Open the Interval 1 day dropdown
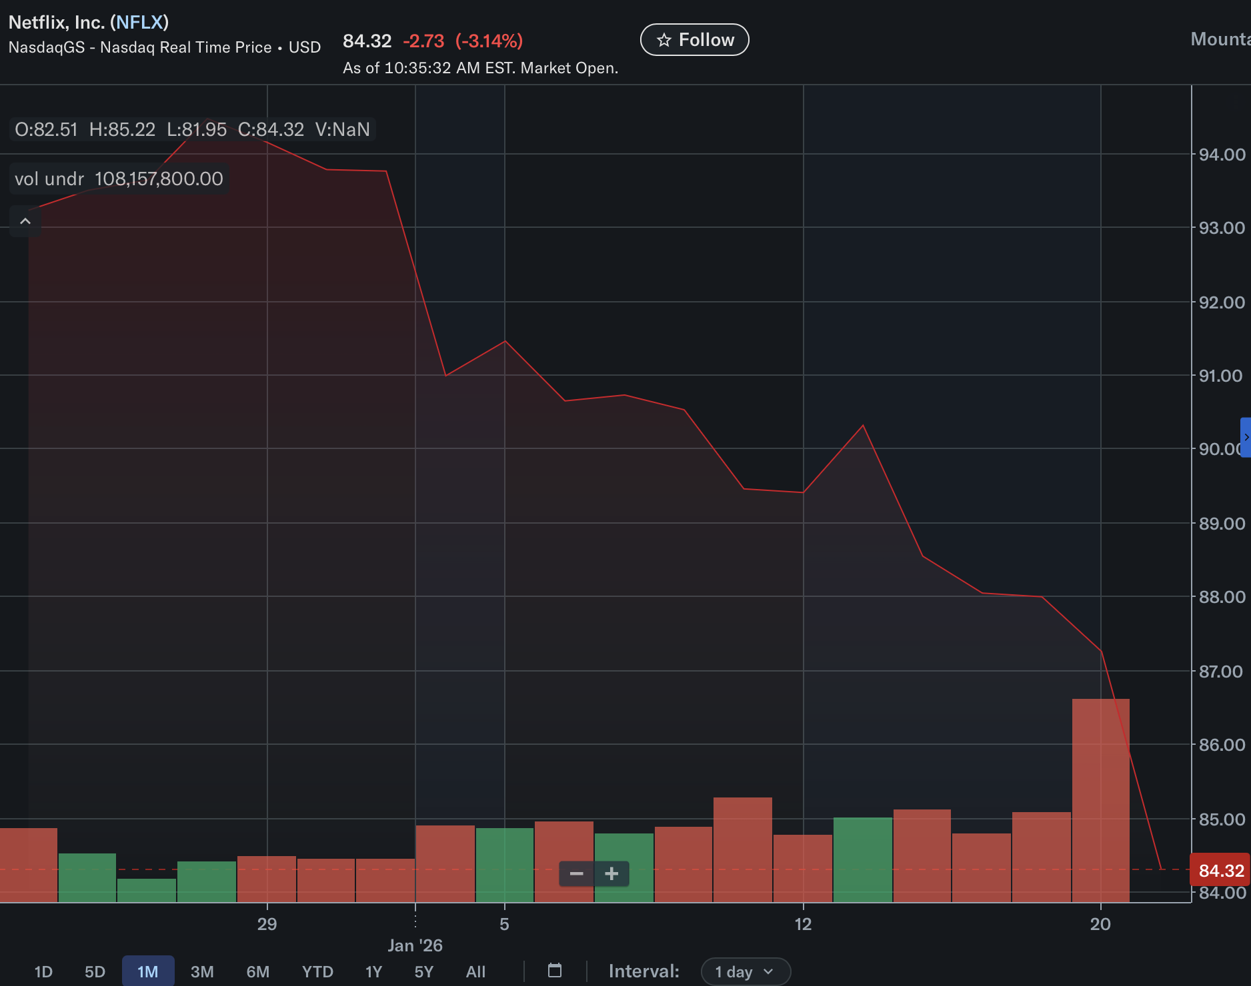 [x=745, y=971]
